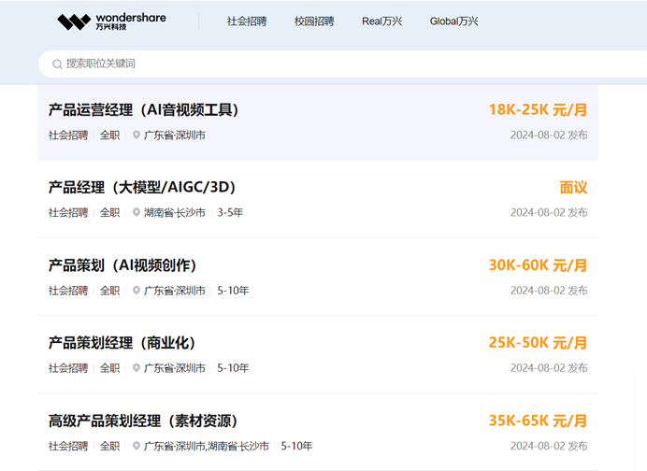The width and height of the screenshot is (647, 471).
Task: Click location pin icon in 高级产品策划经理 row
Action: pyautogui.click(x=137, y=447)
